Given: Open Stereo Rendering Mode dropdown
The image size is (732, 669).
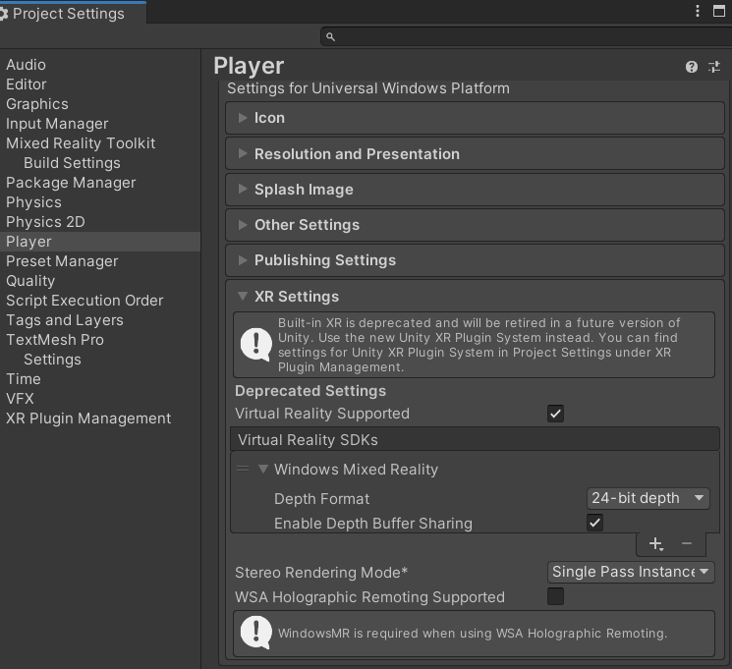Looking at the screenshot, I should (631, 572).
